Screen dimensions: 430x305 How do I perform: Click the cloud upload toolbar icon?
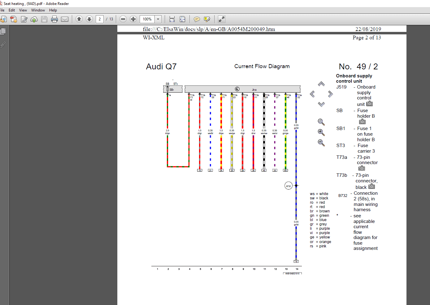pos(34,19)
